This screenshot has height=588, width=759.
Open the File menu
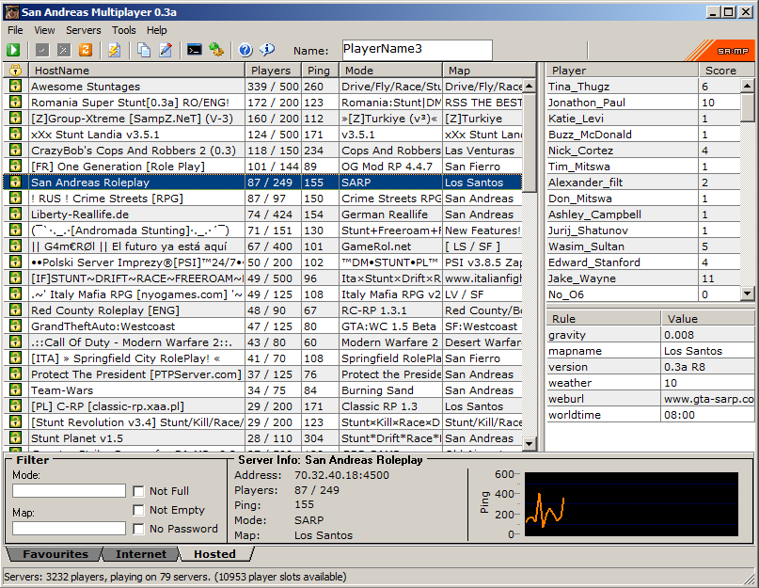coord(15,30)
